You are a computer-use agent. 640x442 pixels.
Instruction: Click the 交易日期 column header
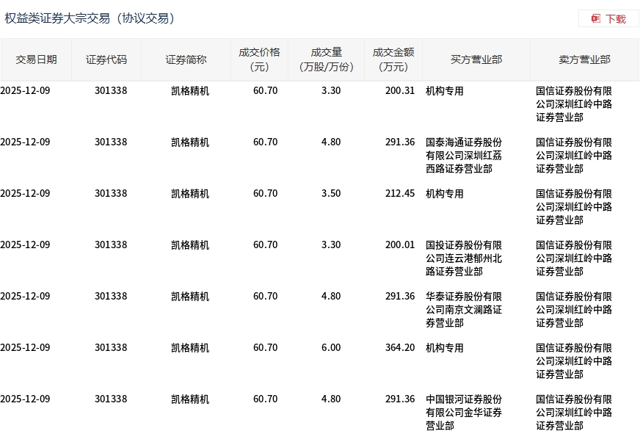[36, 59]
